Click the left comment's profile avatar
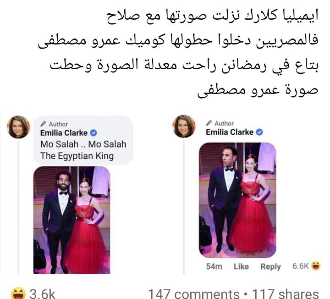This screenshot has height=299, width=330. tap(18, 127)
